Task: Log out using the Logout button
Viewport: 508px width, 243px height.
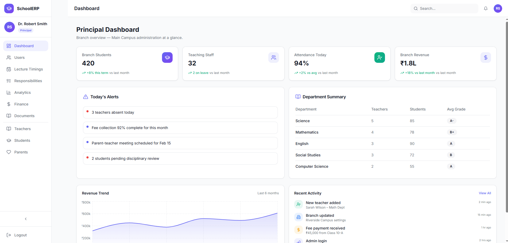Action: 26,235
